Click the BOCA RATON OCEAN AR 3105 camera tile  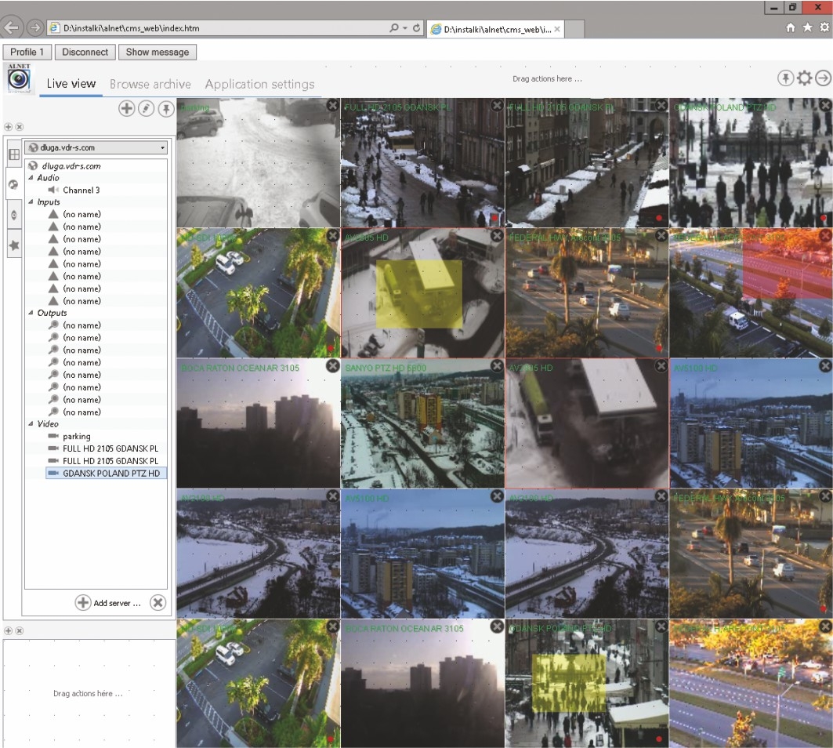(x=258, y=423)
